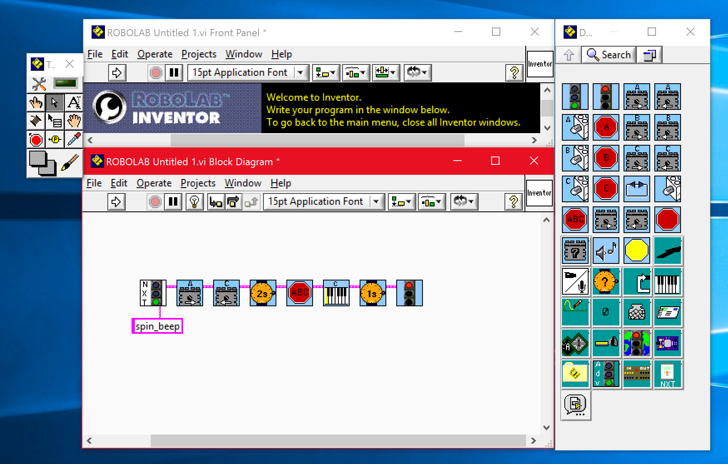
Task: Toggle palette view mode button
Action: (650, 55)
